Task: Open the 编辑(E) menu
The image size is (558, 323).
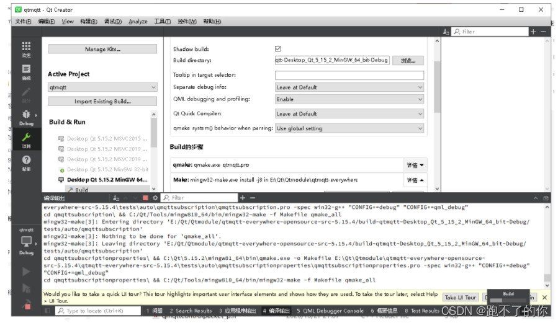Action: coord(47,21)
